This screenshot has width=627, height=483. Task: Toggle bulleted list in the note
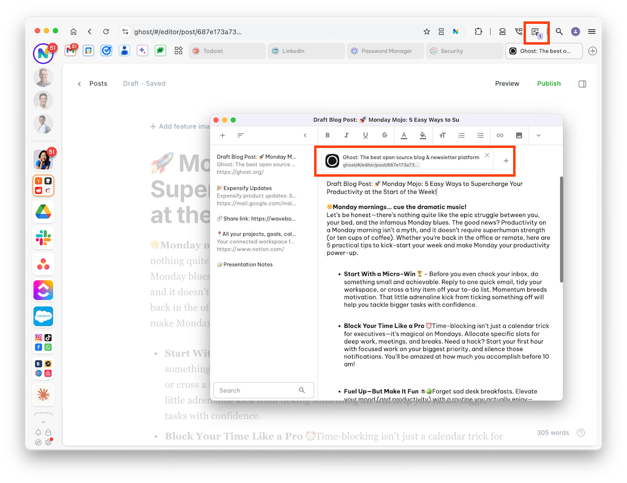480,135
